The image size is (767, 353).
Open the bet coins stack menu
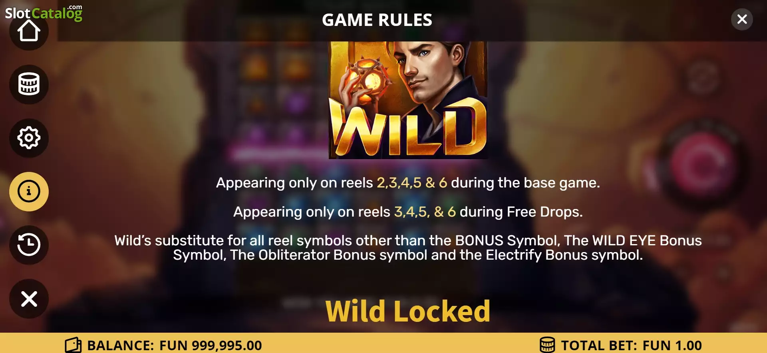tap(29, 85)
